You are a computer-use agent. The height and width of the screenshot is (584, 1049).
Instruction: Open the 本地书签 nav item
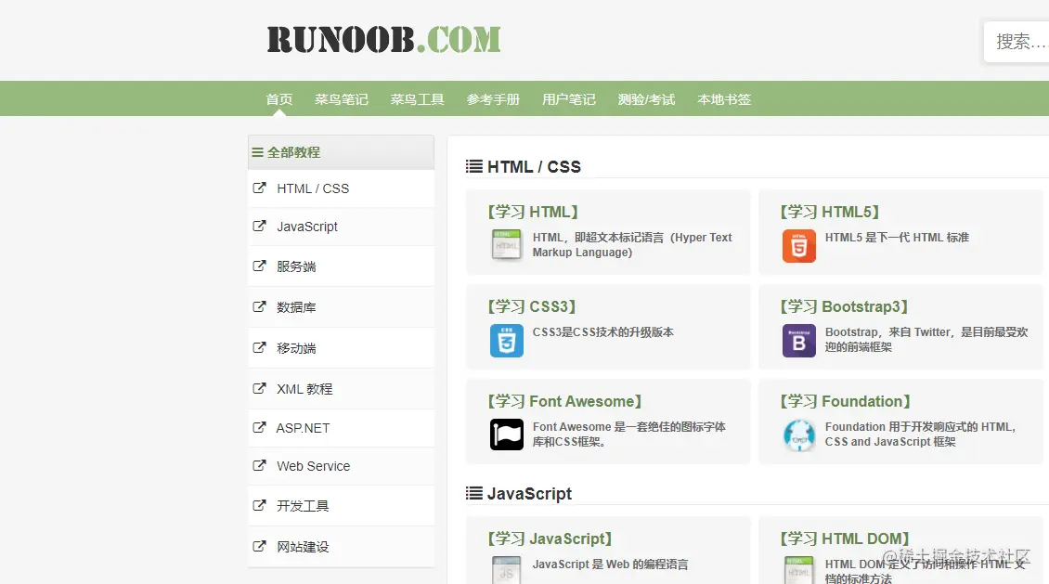point(724,99)
